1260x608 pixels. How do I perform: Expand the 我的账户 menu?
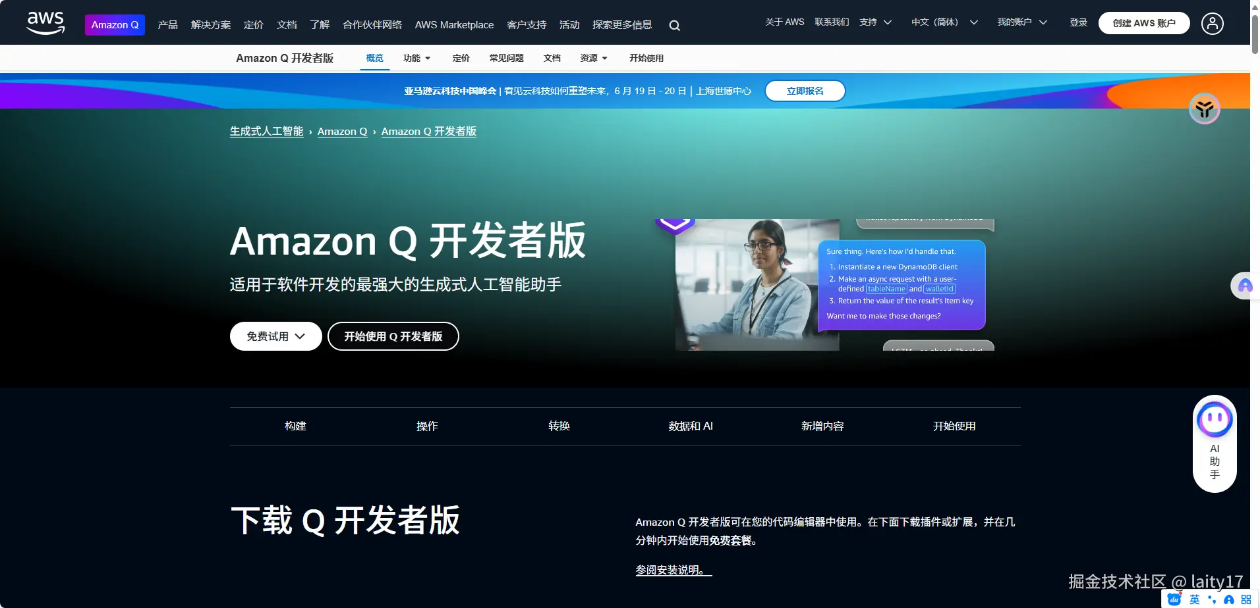(x=1022, y=22)
